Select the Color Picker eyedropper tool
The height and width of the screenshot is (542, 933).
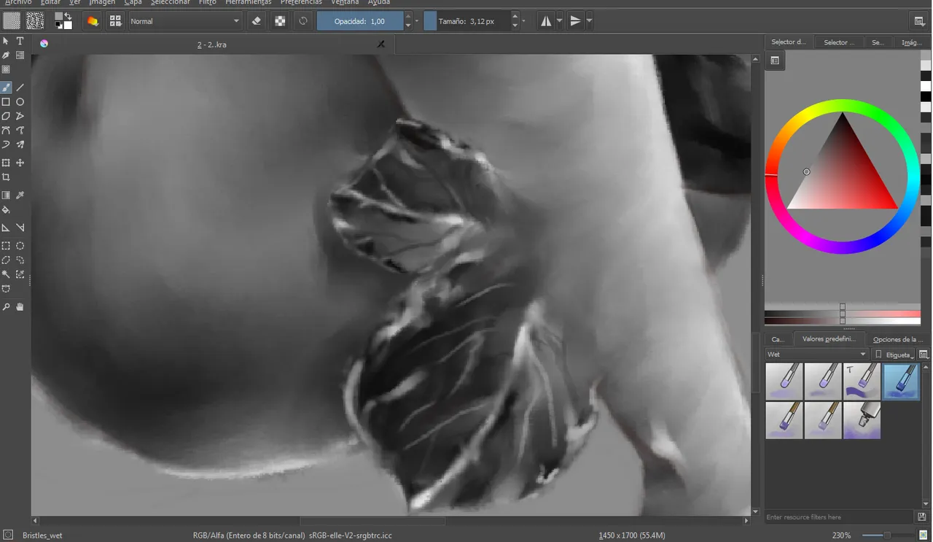coord(20,195)
